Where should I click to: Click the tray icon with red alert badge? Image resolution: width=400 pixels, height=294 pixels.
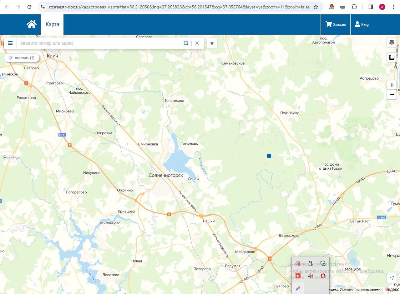(298, 263)
